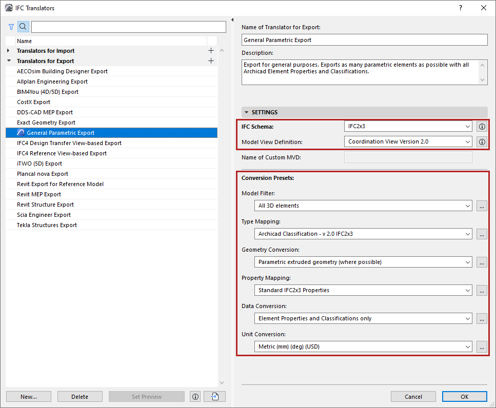The width and height of the screenshot is (496, 408).
Task: Open the Geometry Conversion dropdown
Action: [363, 262]
